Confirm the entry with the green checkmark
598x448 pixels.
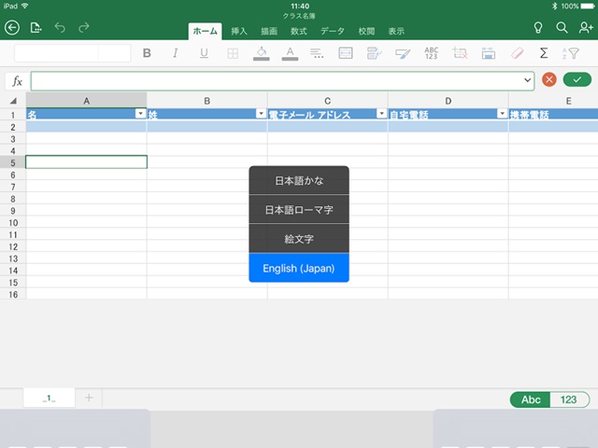[577, 79]
